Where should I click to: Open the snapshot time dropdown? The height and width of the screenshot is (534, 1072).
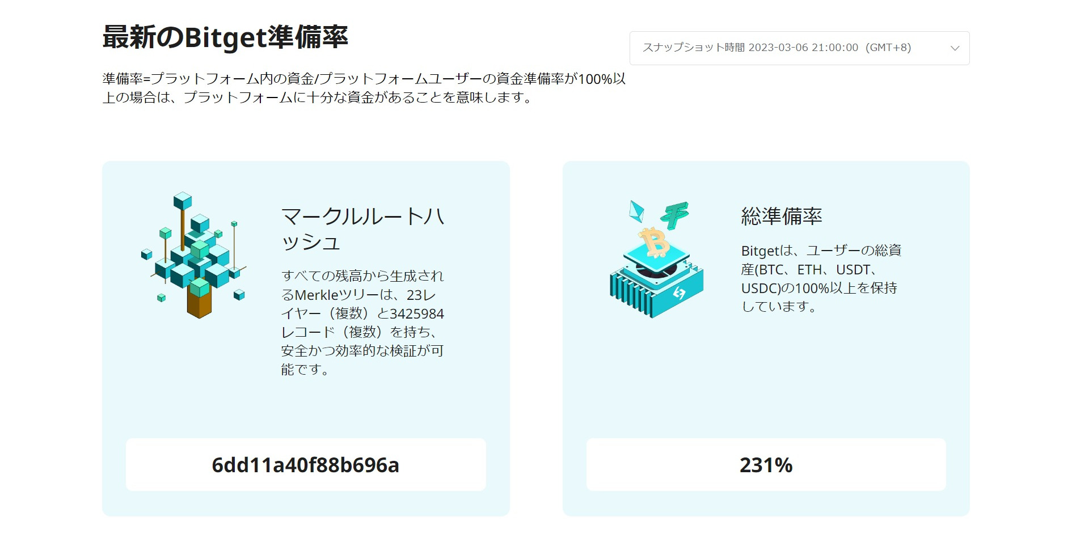tap(799, 48)
